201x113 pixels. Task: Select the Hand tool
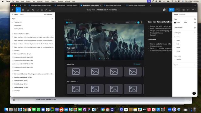(46, 10)
